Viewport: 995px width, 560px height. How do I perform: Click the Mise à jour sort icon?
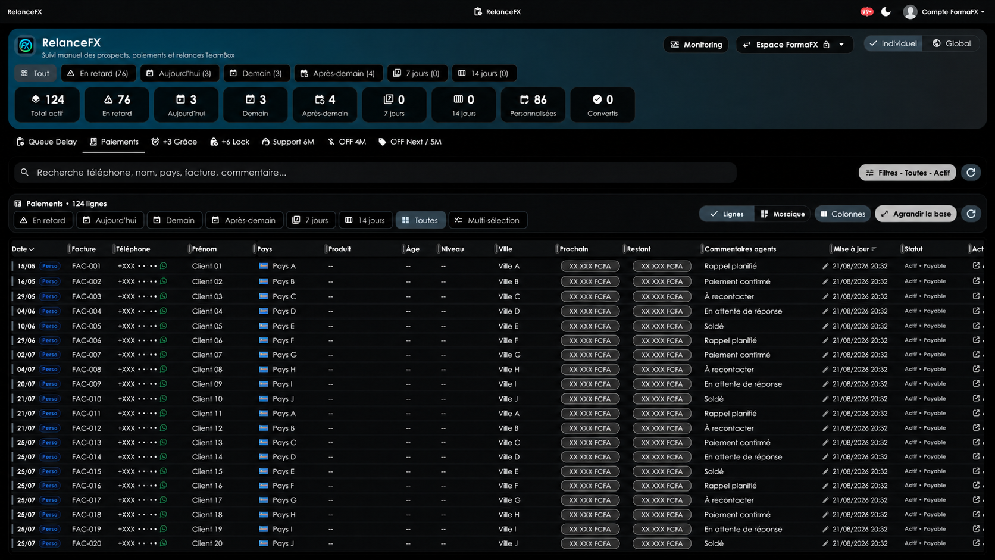874,249
